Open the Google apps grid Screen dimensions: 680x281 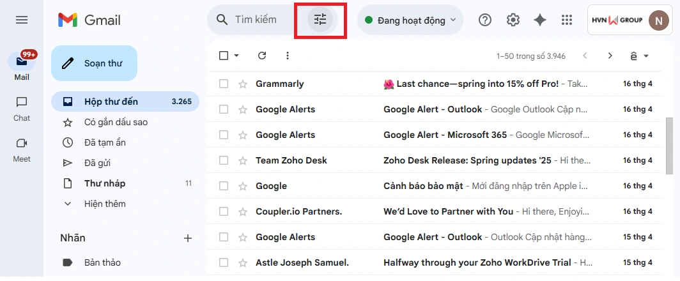coord(566,20)
